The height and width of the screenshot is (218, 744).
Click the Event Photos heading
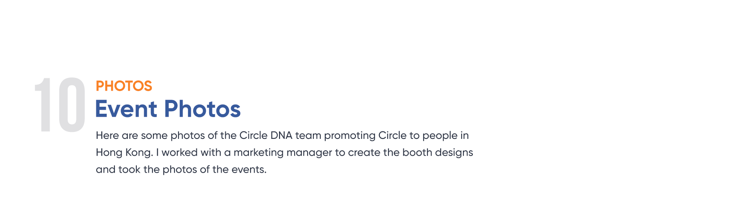(x=168, y=109)
